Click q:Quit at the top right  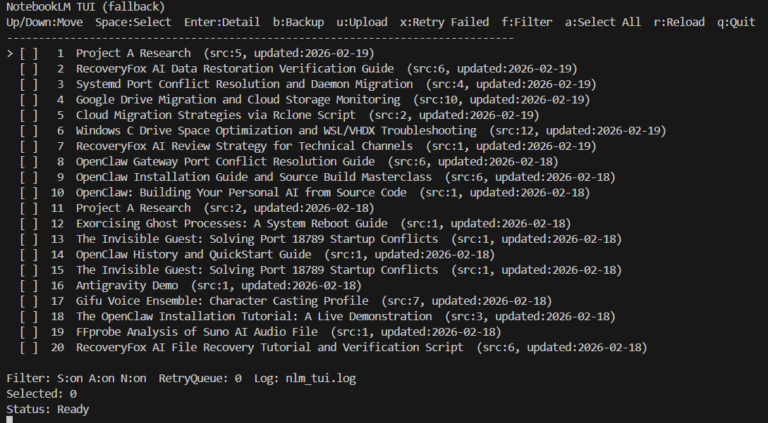[x=736, y=23]
